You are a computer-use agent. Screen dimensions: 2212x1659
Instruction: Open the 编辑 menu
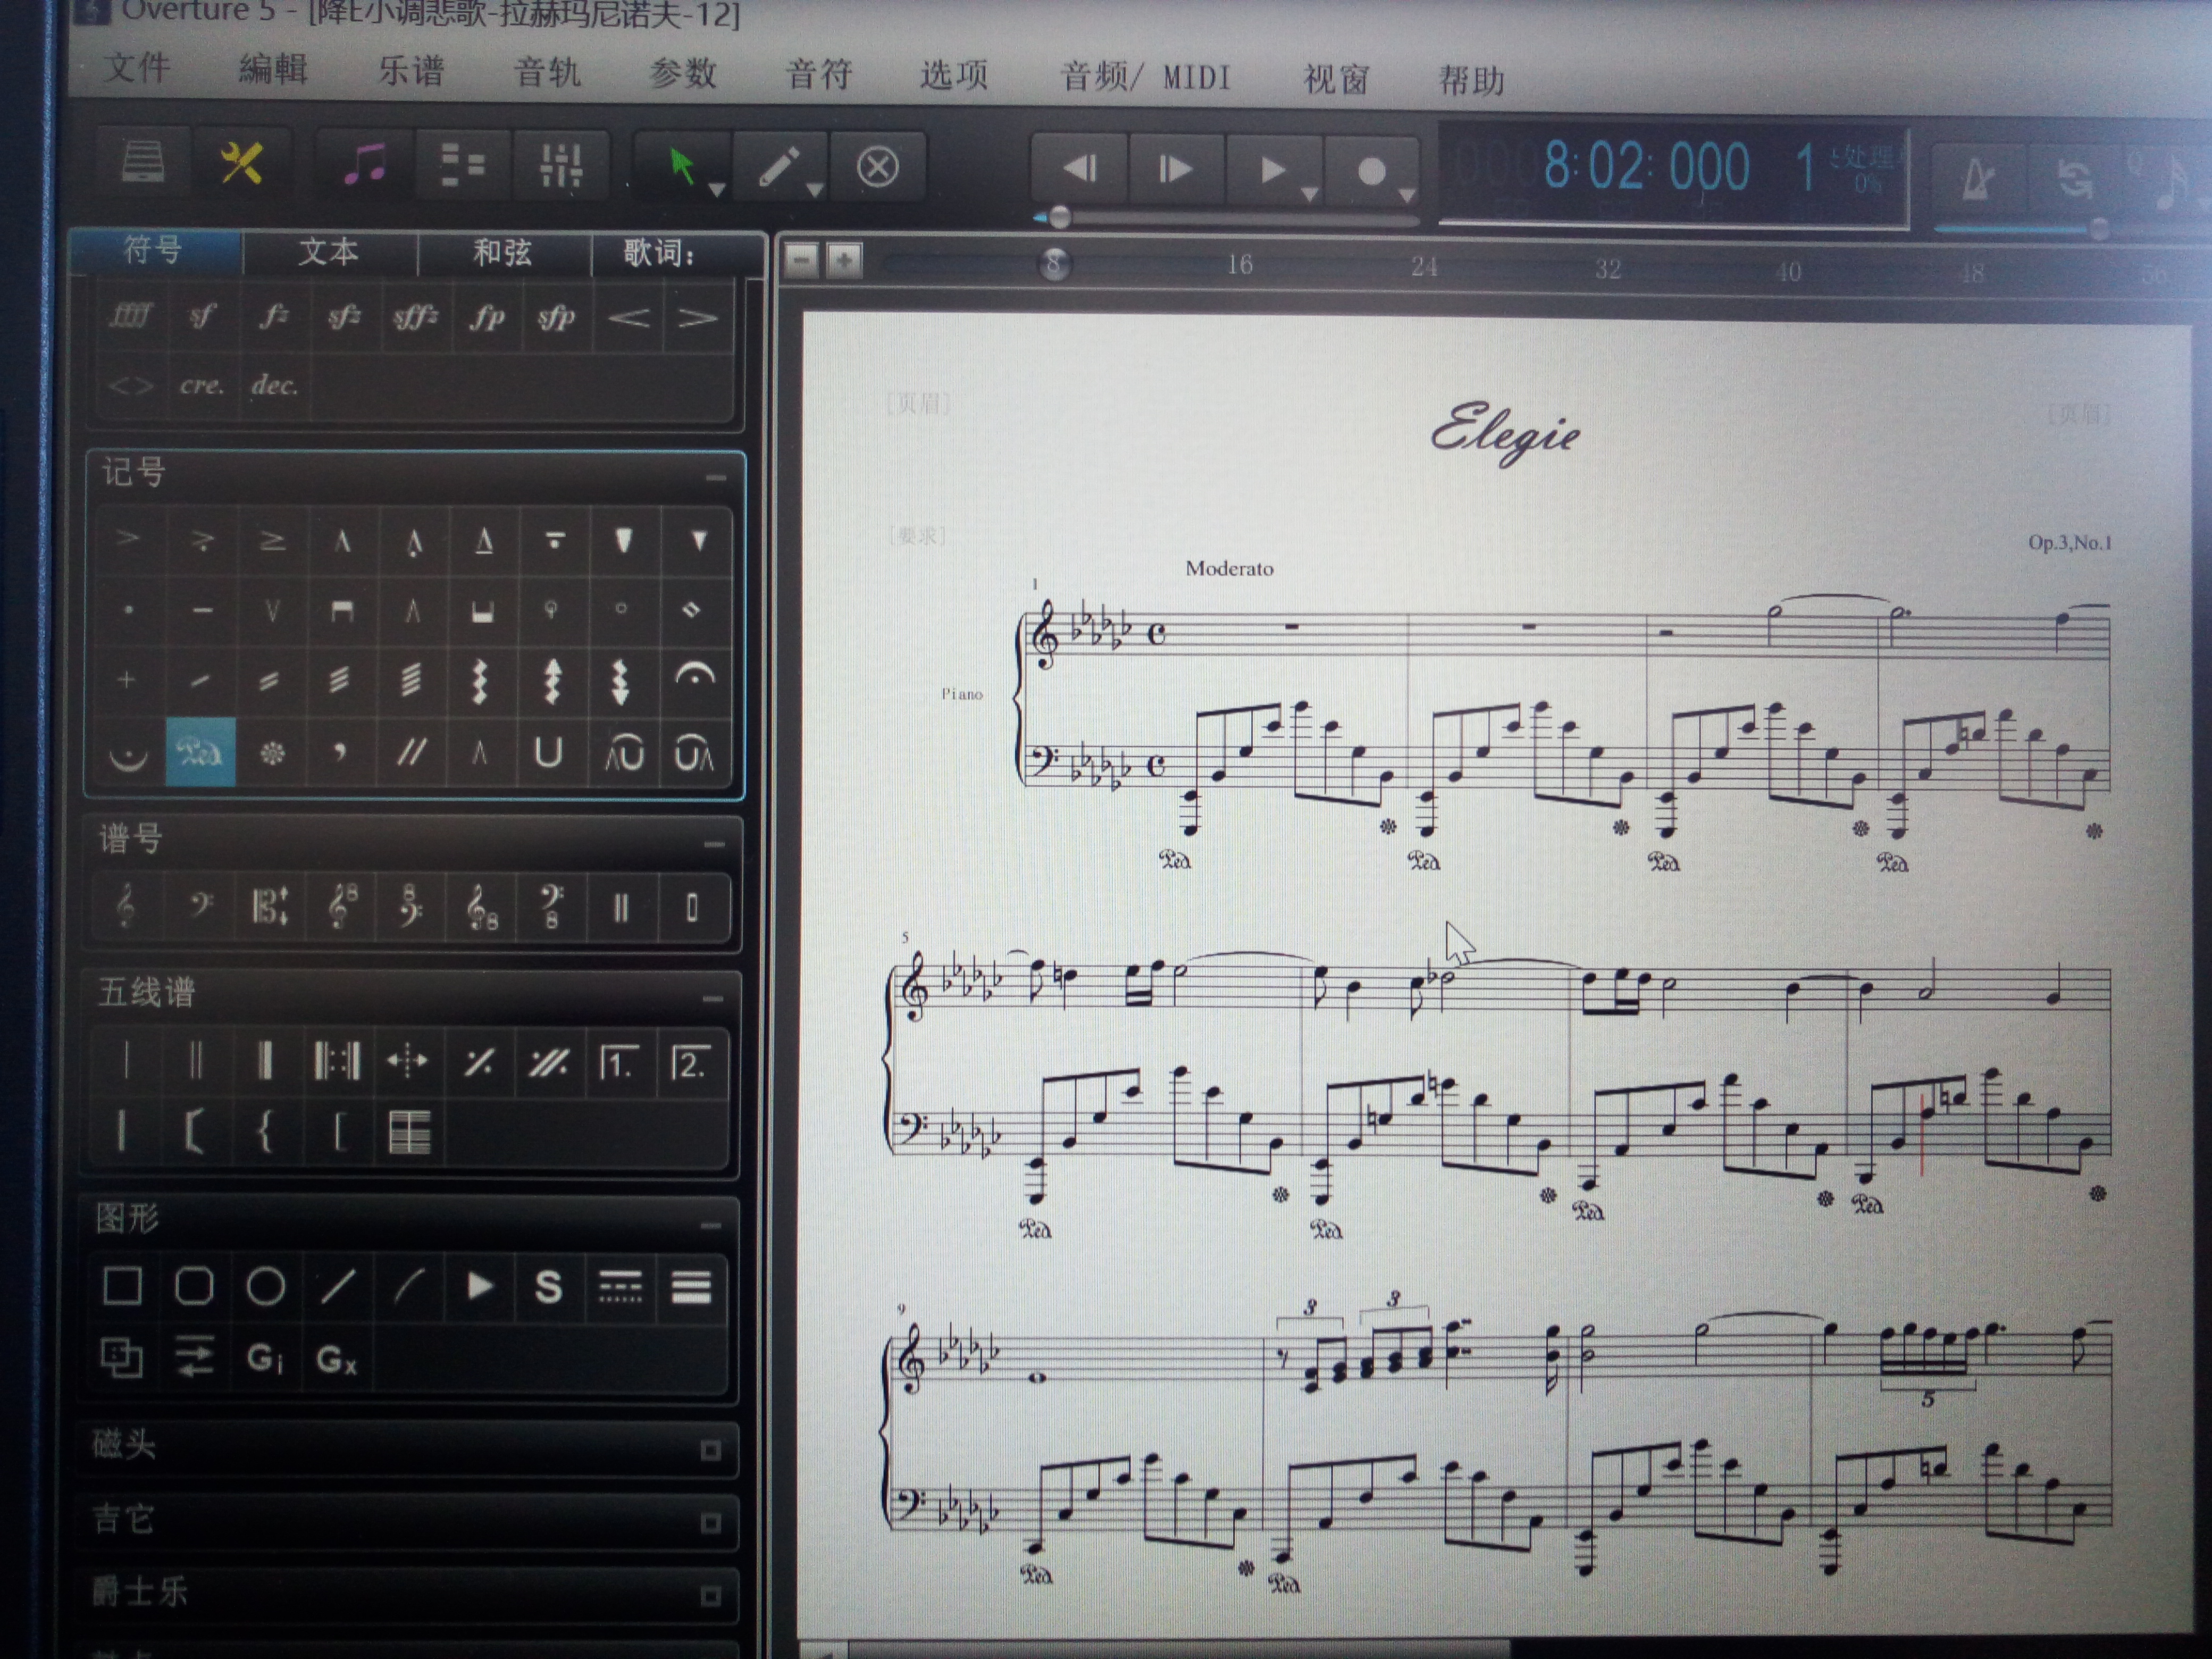pyautogui.click(x=273, y=70)
